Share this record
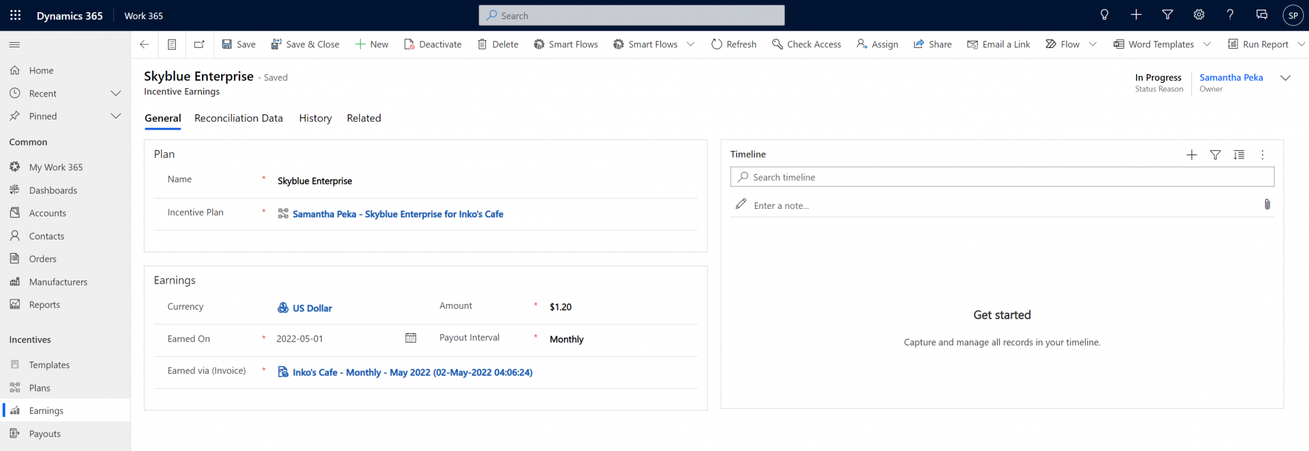Image resolution: width=1309 pixels, height=451 pixels. tap(933, 44)
